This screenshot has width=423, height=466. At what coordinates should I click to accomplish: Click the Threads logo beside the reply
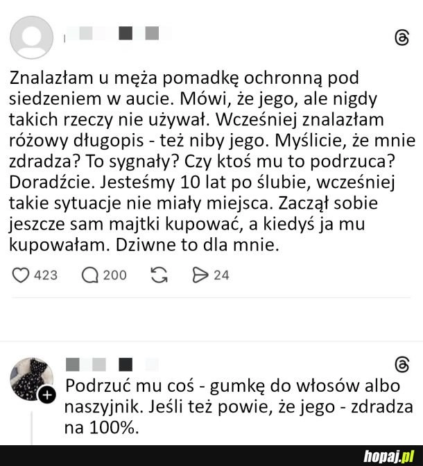click(401, 364)
